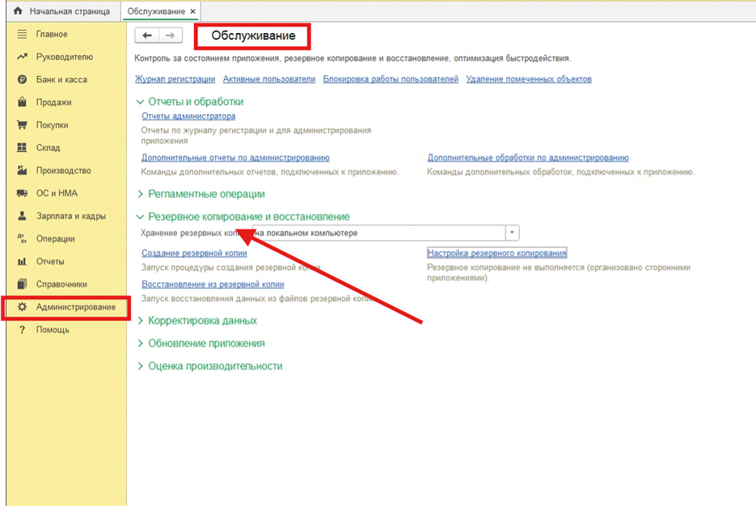Click the ОС и НМА truck icon
Screen dimensions: 756x506
[x=22, y=193]
